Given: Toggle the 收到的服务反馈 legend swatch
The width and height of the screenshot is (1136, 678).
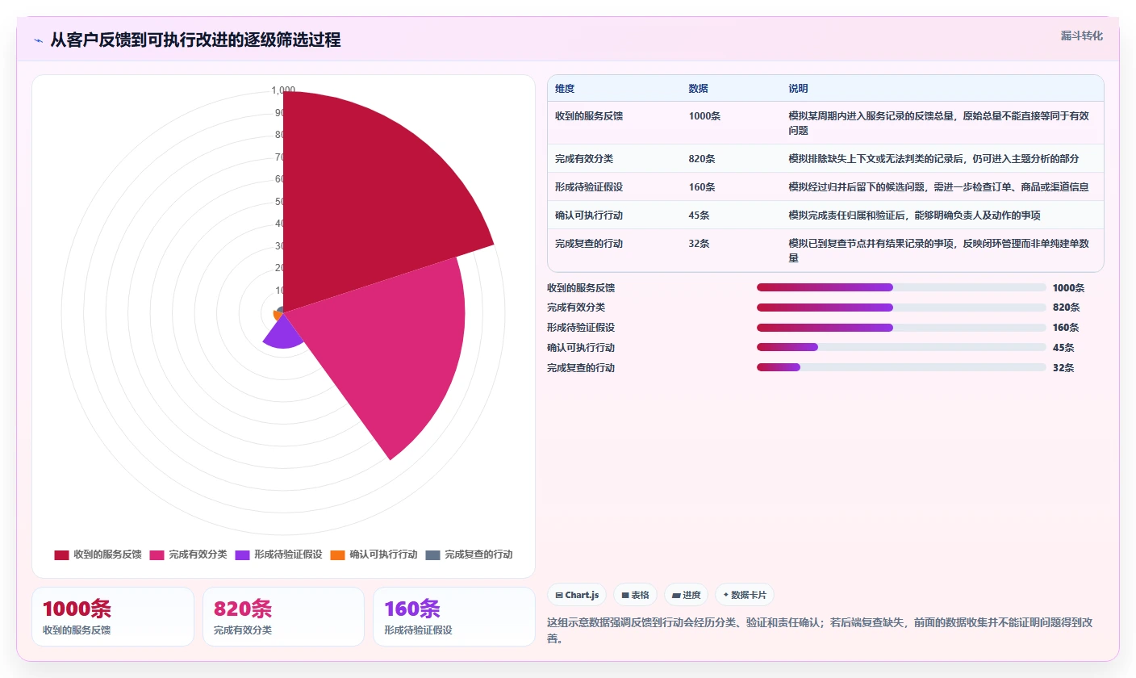Looking at the screenshot, I should coord(61,555).
